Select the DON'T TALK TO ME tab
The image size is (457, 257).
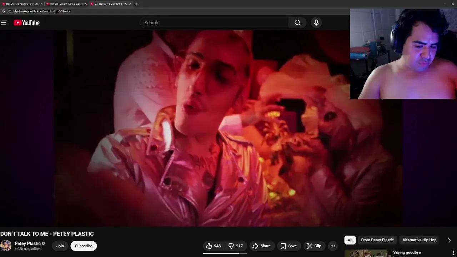[111, 4]
